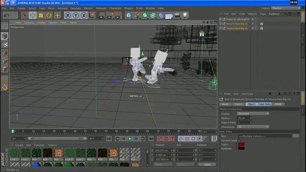Select the User Data tab
The width and height of the screenshot is (306, 172).
click(x=265, y=104)
